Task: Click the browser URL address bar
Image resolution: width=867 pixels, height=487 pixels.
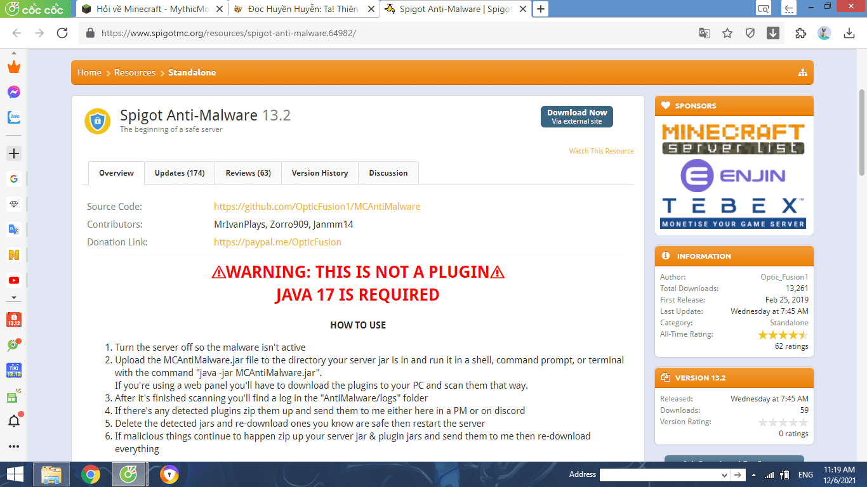Action: (387, 33)
